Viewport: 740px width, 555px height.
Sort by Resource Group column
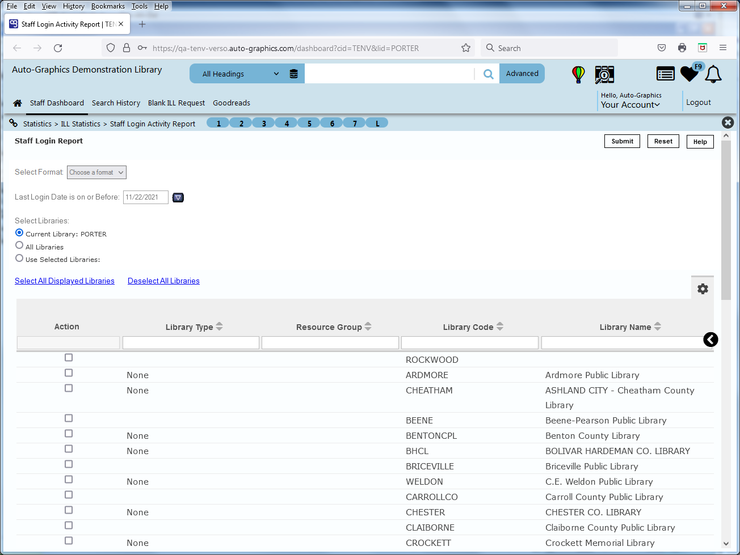tap(368, 327)
